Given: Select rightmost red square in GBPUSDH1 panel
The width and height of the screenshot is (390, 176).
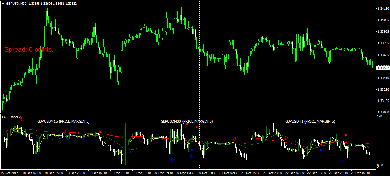Looking at the screenshot, I should click(x=346, y=135).
